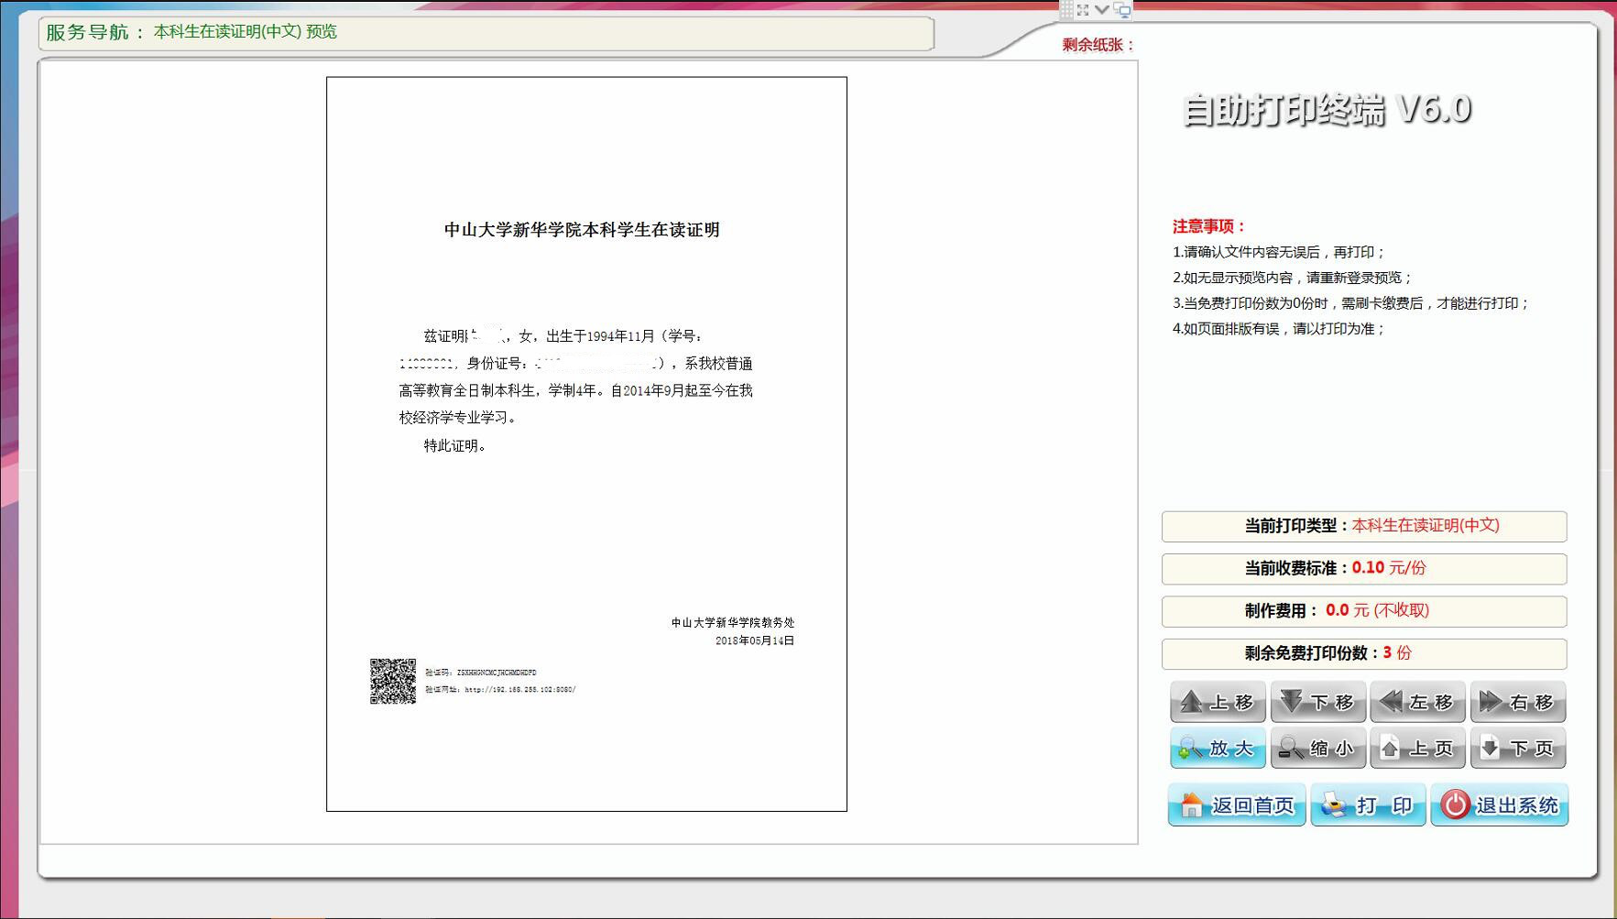1617x919 pixels.
Task: Click 返回首页 to return home
Action: coord(1237,804)
